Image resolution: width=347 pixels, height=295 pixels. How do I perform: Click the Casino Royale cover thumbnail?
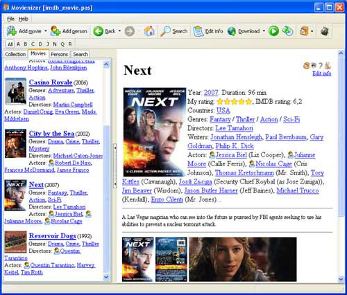click(x=16, y=91)
